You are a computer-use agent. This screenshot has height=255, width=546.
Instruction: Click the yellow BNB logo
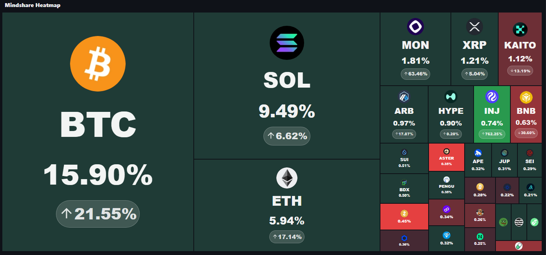point(526,97)
